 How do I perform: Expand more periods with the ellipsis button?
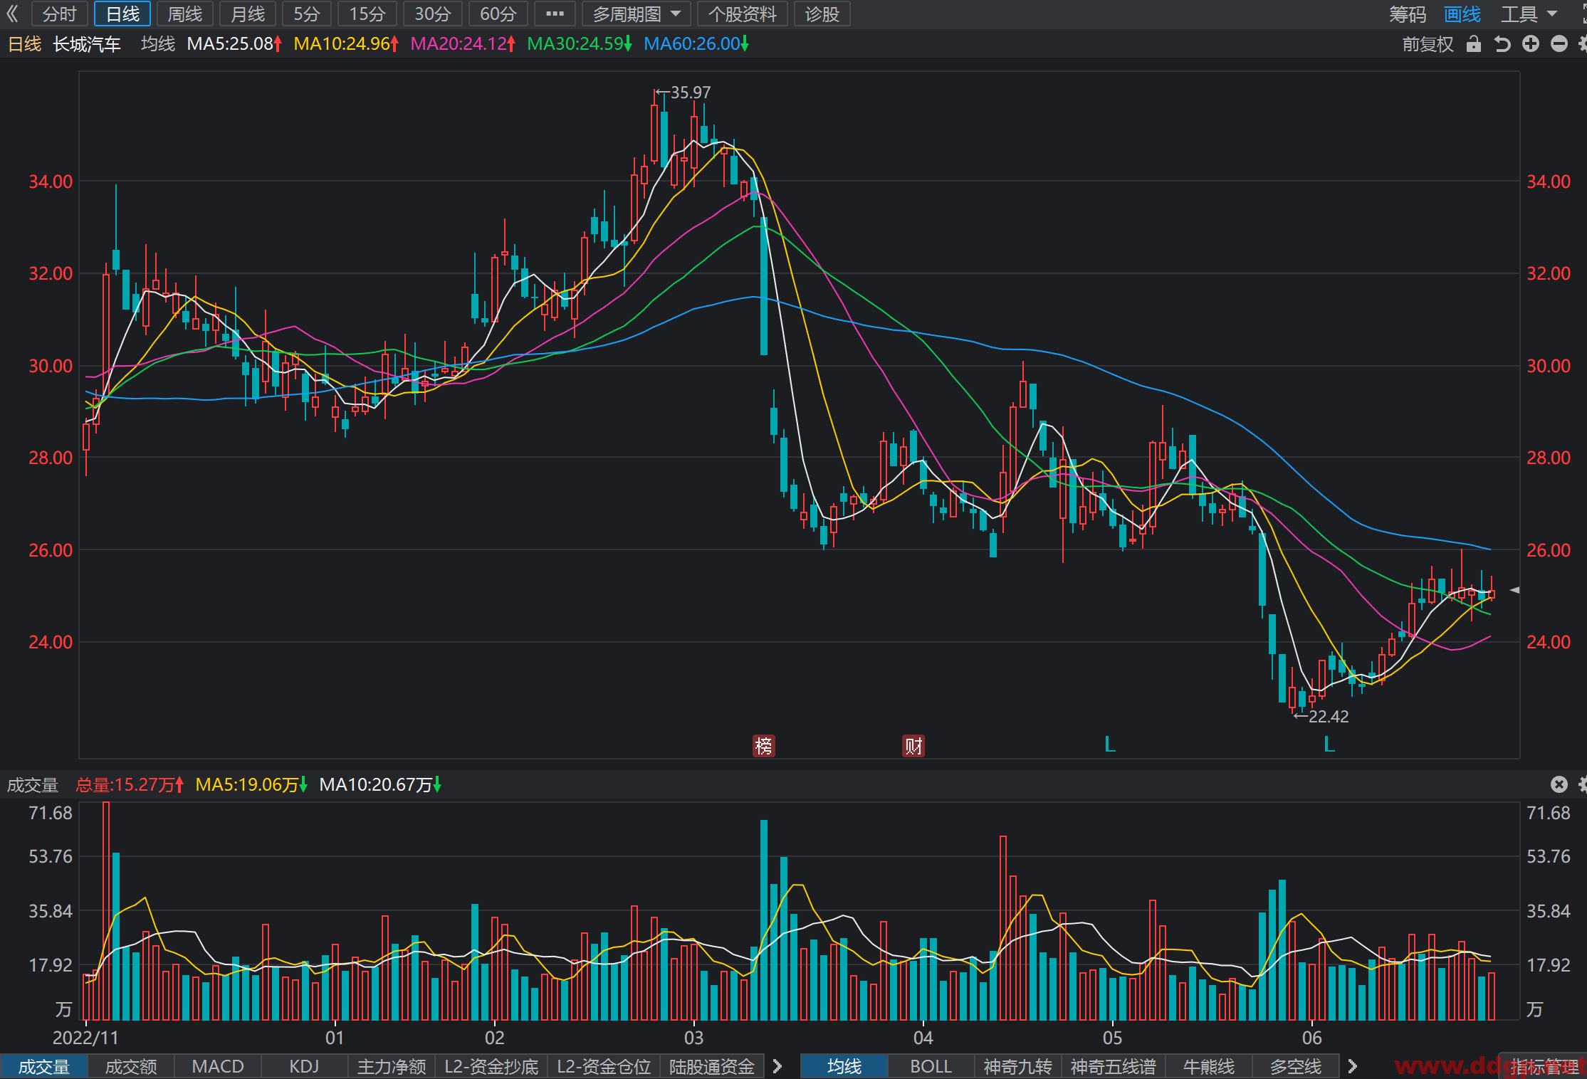(x=555, y=14)
